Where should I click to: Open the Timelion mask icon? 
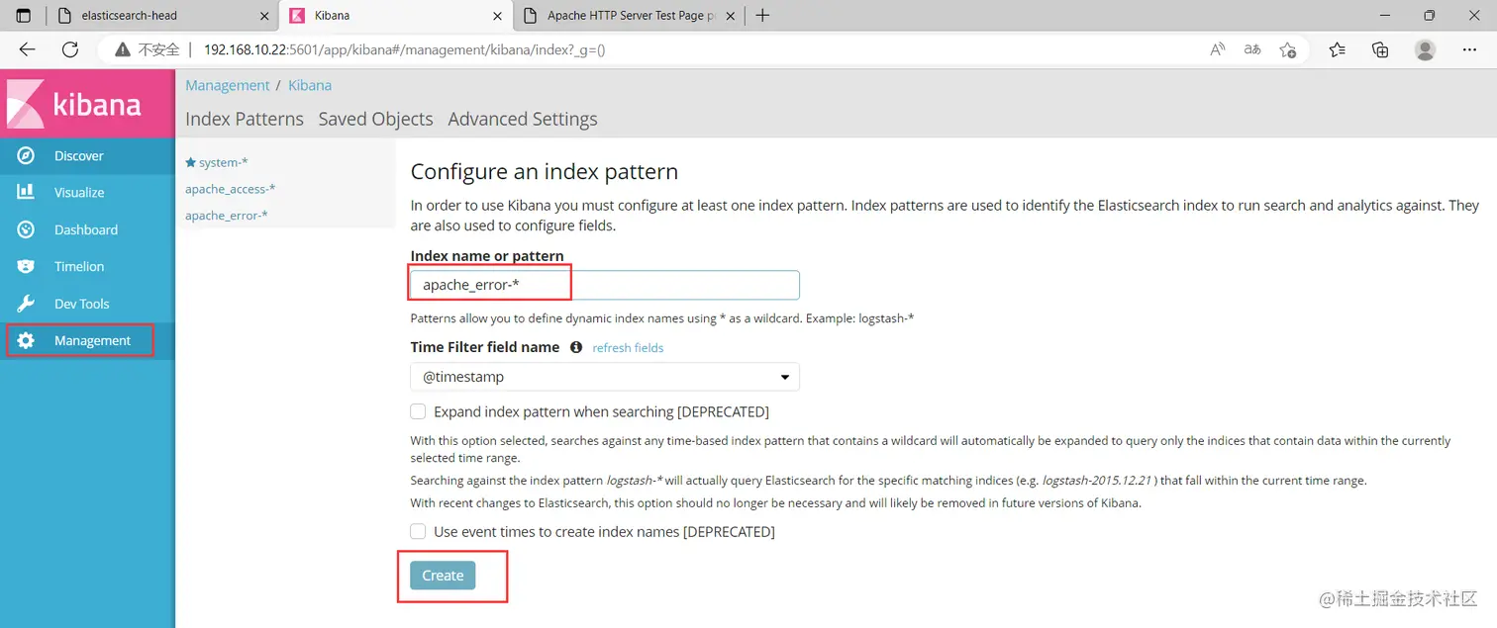(x=26, y=266)
